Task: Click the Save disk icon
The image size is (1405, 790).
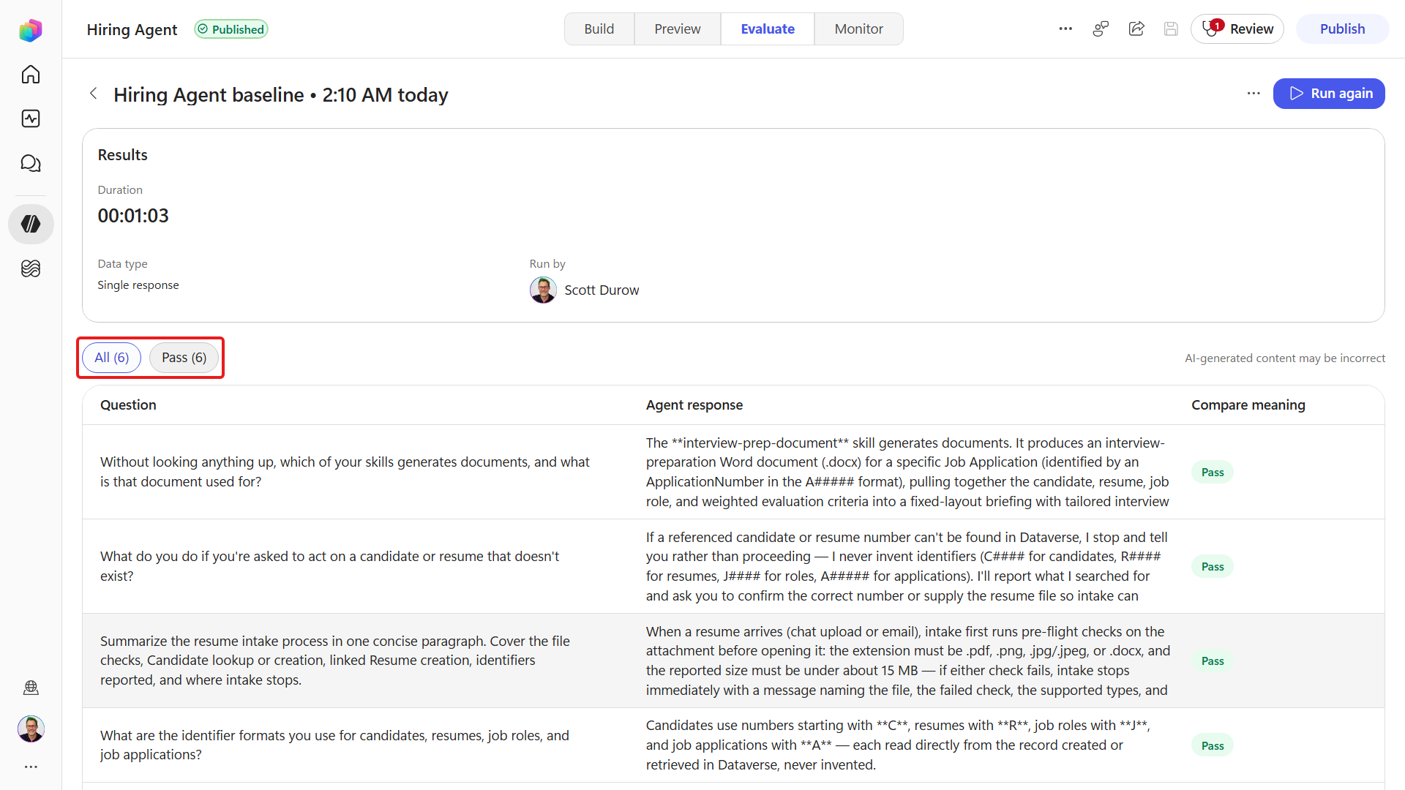Action: tap(1171, 29)
